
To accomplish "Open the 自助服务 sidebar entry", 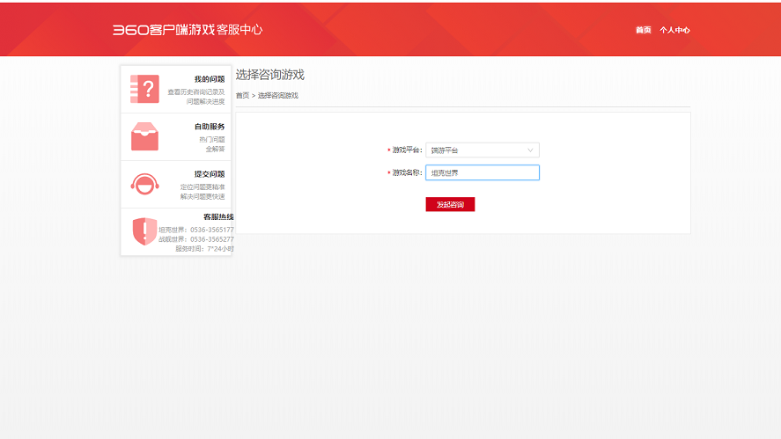I will (176, 136).
